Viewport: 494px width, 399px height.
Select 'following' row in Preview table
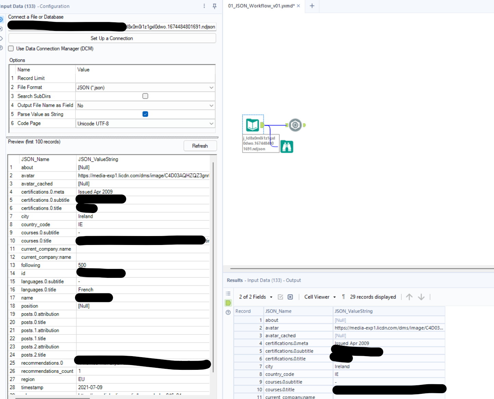[109, 265]
